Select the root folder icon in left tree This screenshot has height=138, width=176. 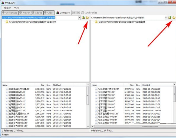point(7,22)
